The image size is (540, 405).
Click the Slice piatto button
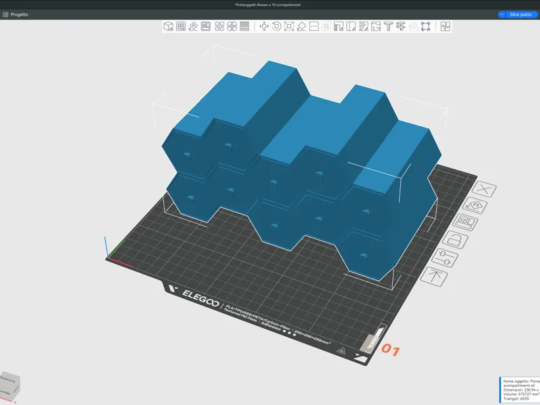520,14
